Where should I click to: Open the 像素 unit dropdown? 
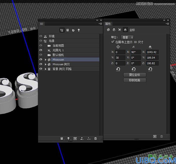pos(127,37)
